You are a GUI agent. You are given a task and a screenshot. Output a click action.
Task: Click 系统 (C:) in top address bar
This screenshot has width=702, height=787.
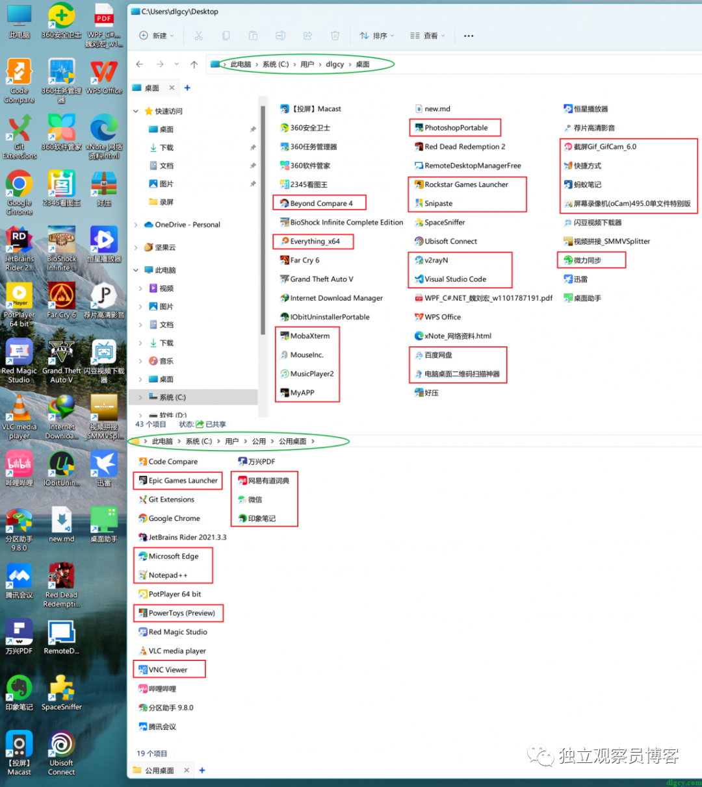pos(276,64)
